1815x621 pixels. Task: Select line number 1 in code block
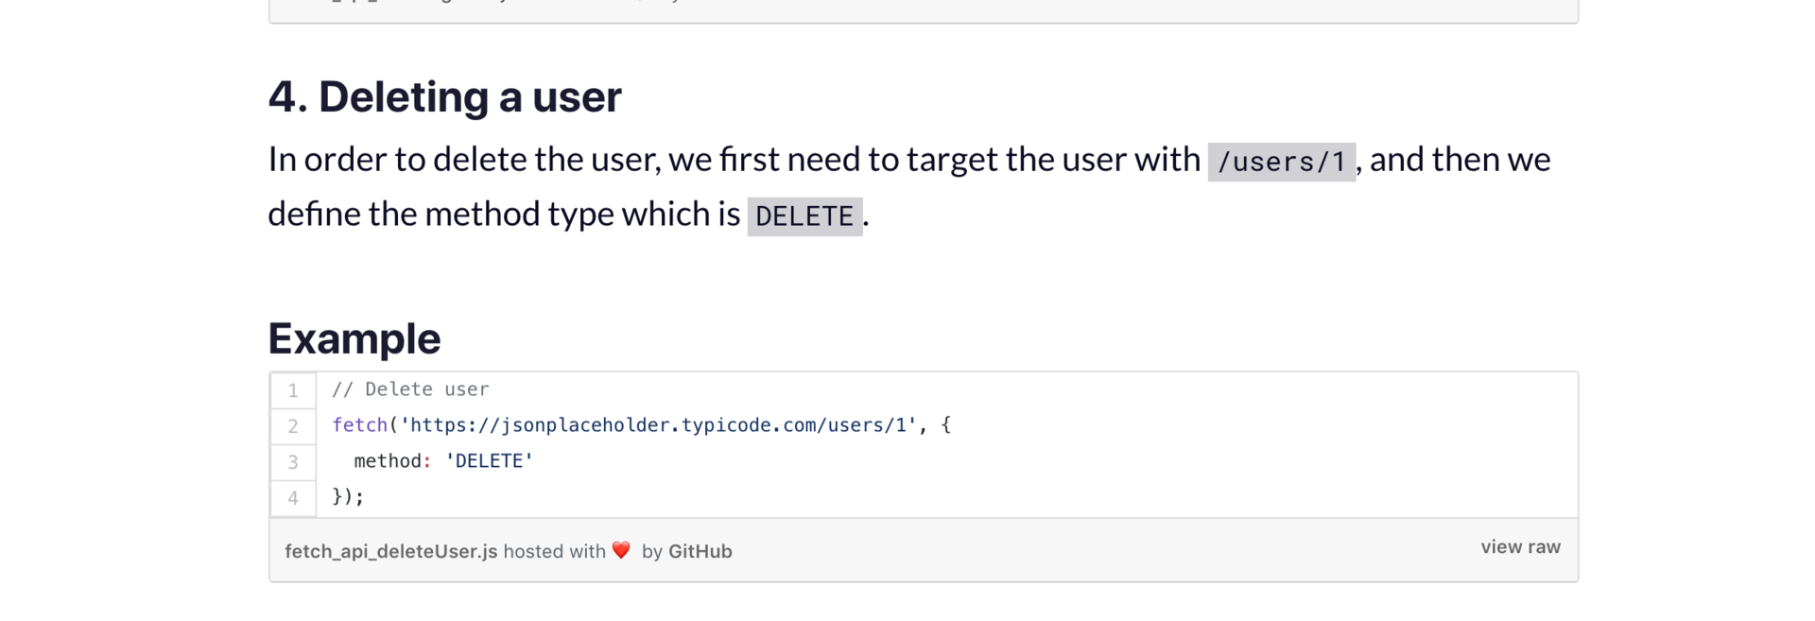(x=293, y=390)
